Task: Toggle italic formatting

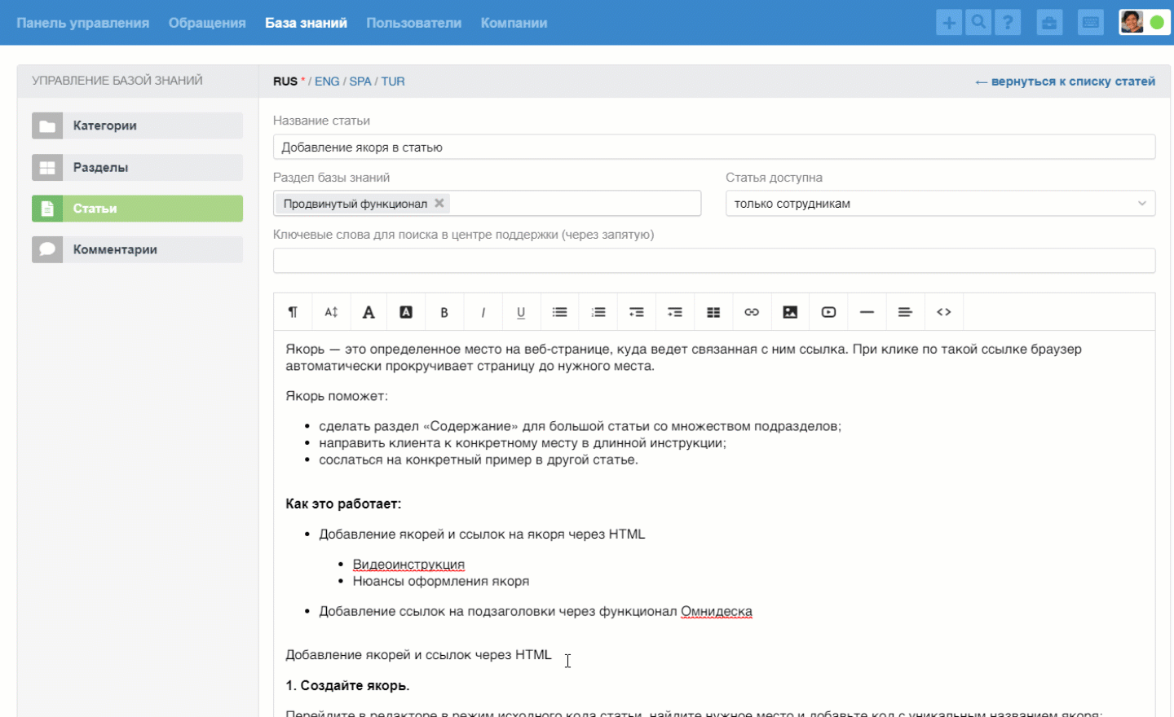Action: 483,312
